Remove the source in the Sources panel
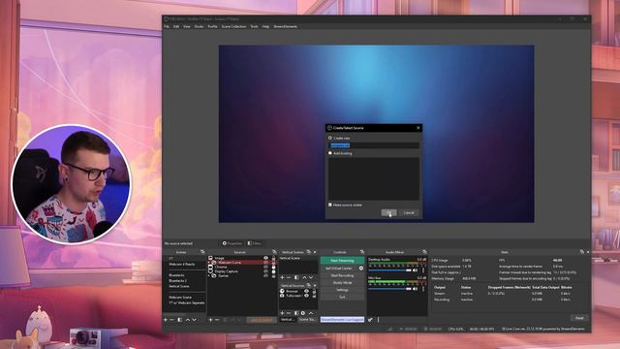Screen dimensions: 620x349 pyautogui.click(x=217, y=320)
